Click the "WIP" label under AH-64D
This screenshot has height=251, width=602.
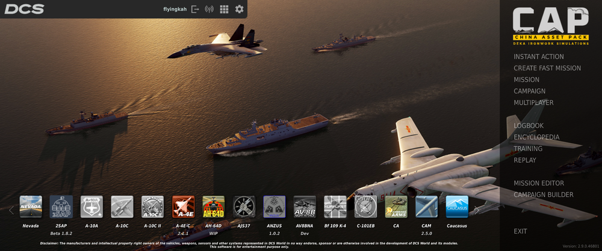(214, 233)
